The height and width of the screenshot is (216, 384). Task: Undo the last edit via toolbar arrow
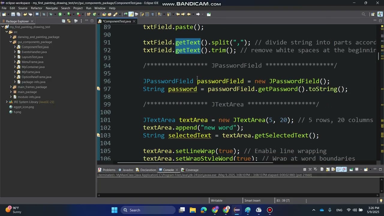25,14
